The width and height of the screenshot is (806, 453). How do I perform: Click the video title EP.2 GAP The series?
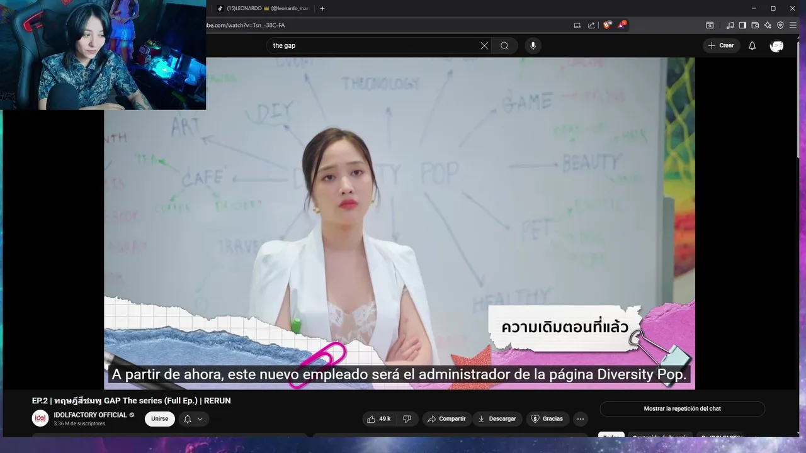[x=132, y=401]
